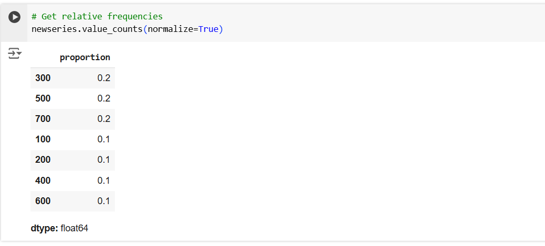Click the proportion value in row 300

pos(104,78)
